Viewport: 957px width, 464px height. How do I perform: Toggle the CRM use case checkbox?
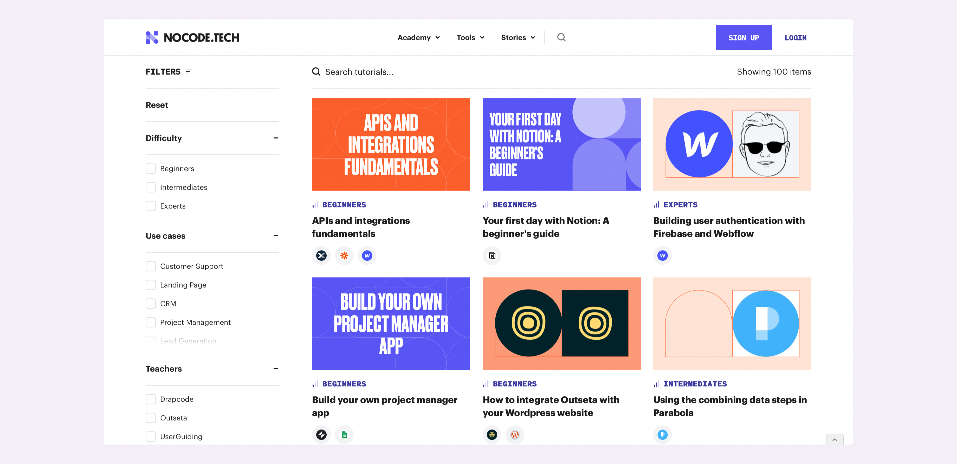click(x=151, y=304)
